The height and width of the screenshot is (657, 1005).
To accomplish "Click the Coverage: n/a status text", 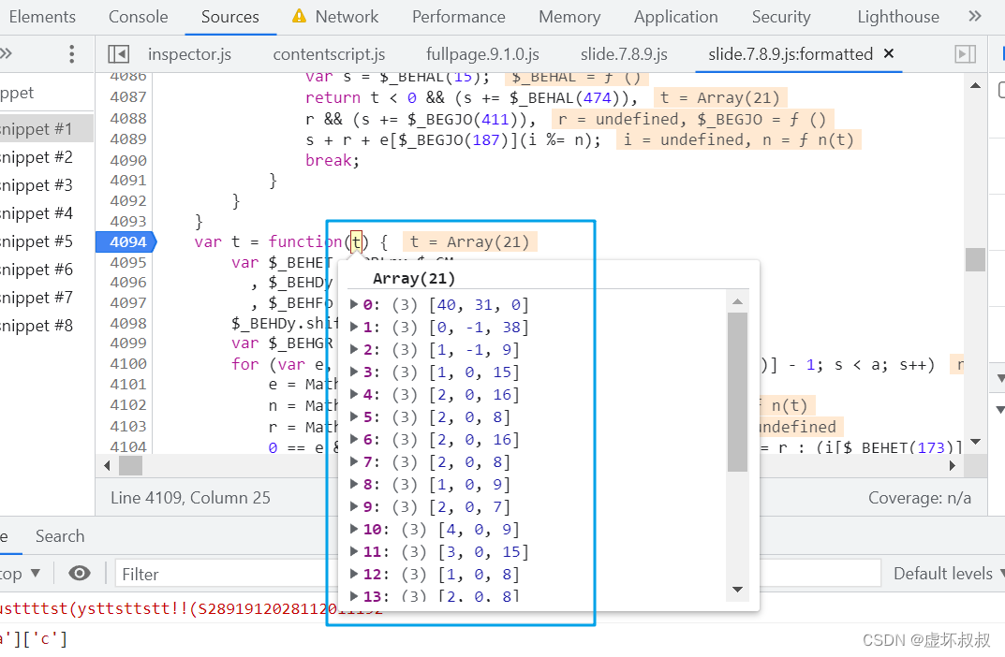I will (919, 498).
